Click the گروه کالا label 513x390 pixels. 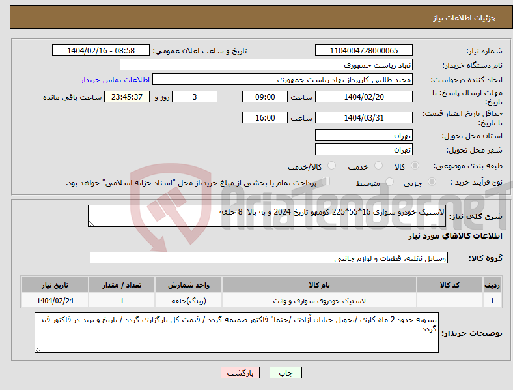pos(486,258)
